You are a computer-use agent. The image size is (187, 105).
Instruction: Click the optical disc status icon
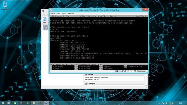click(x=120, y=71)
